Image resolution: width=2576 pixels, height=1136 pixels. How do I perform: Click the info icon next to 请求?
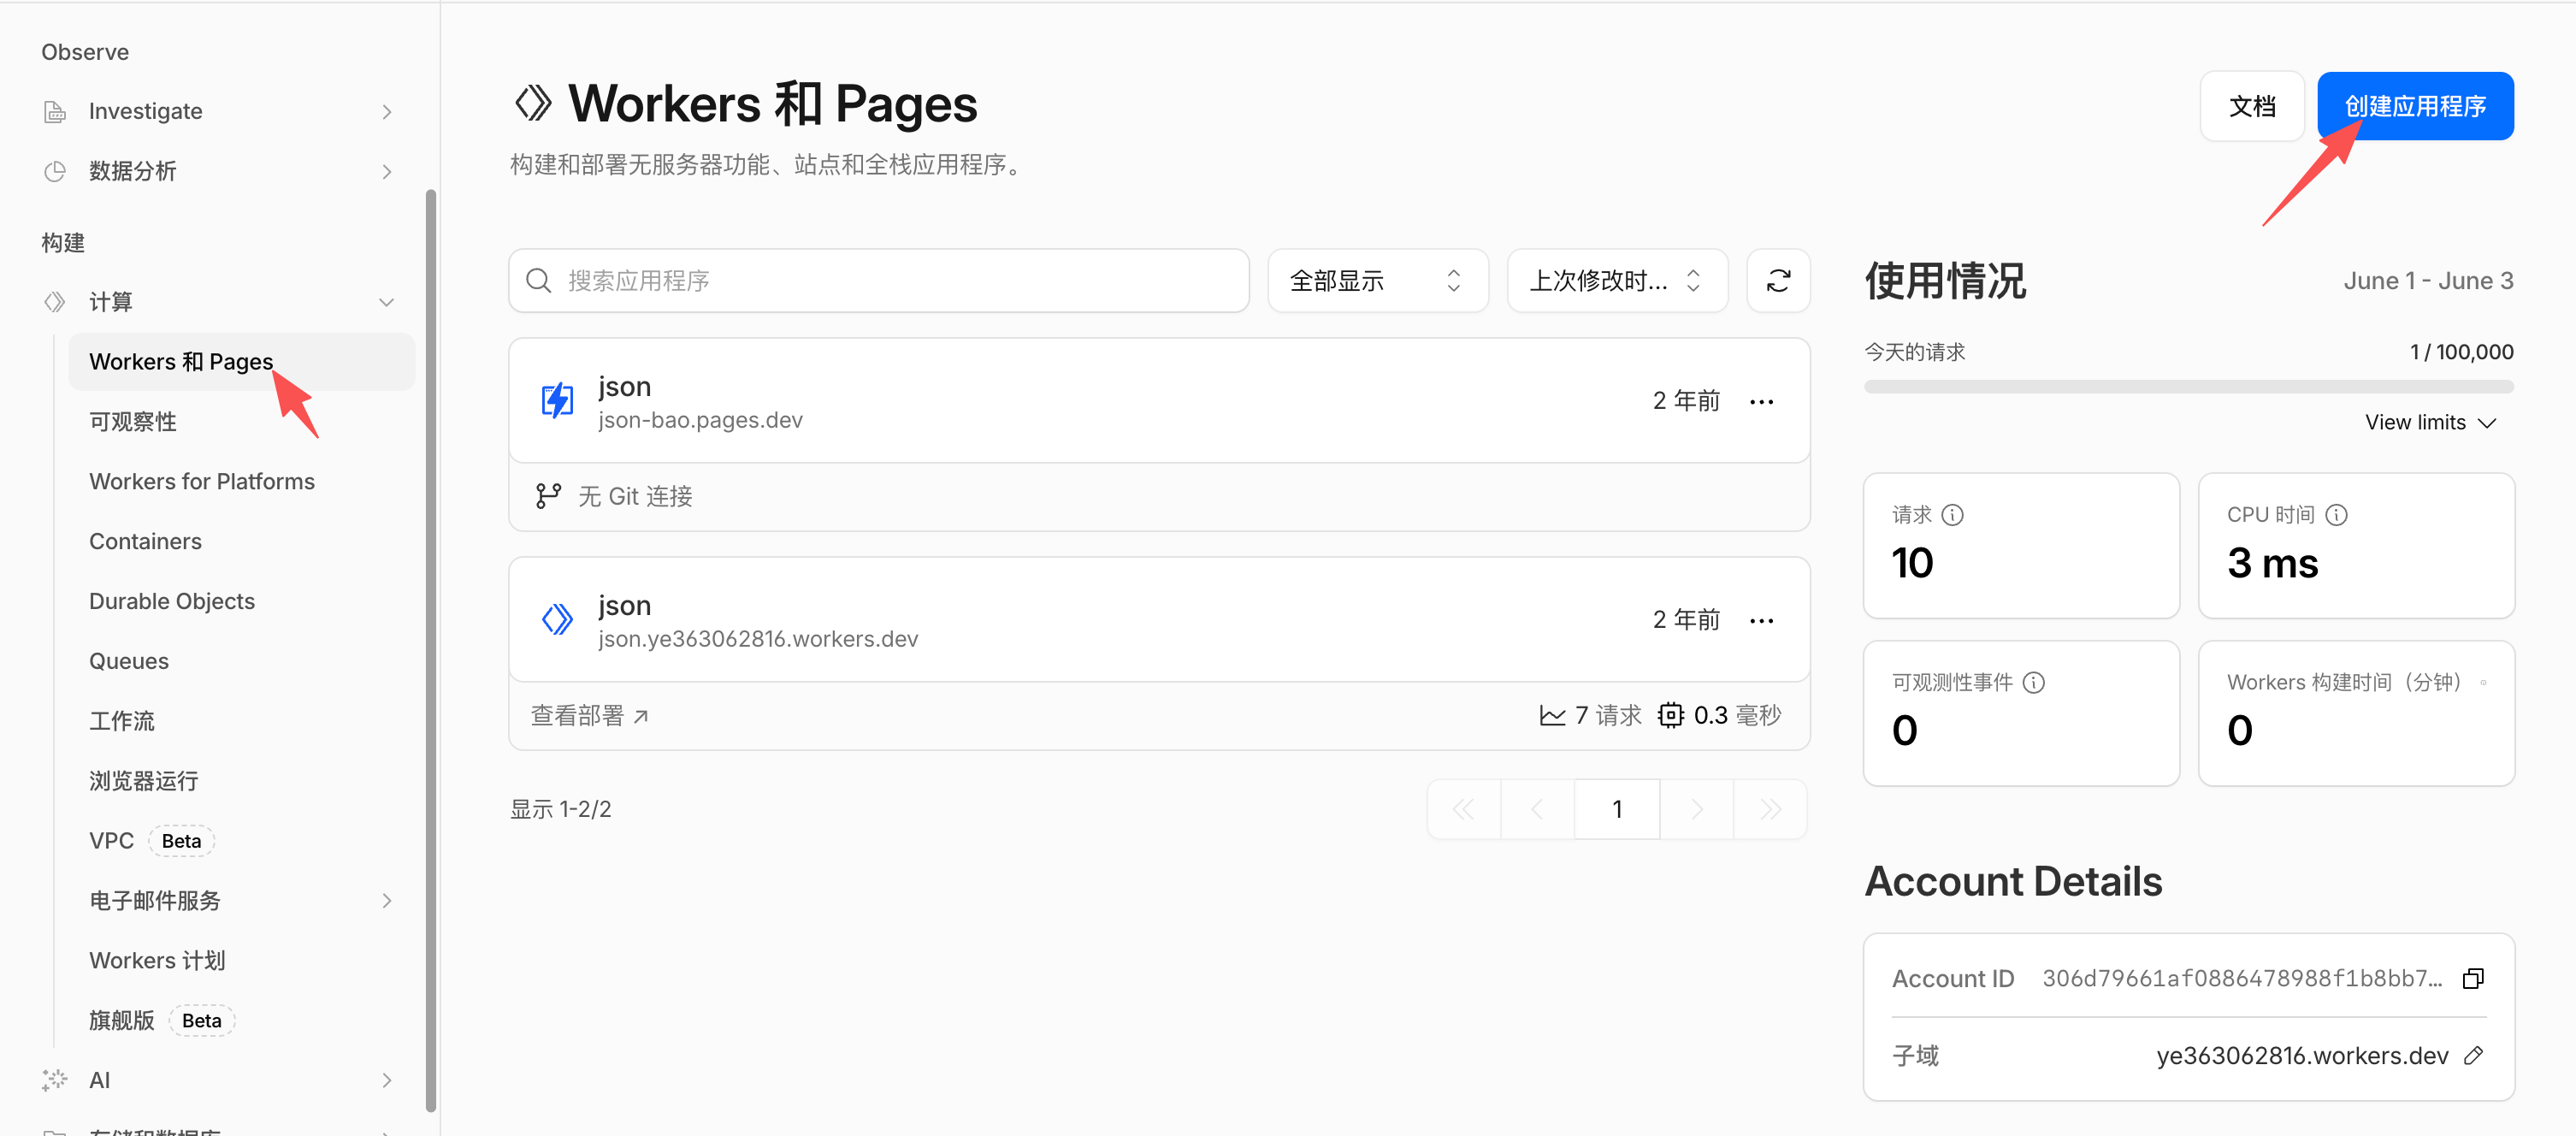(1952, 514)
